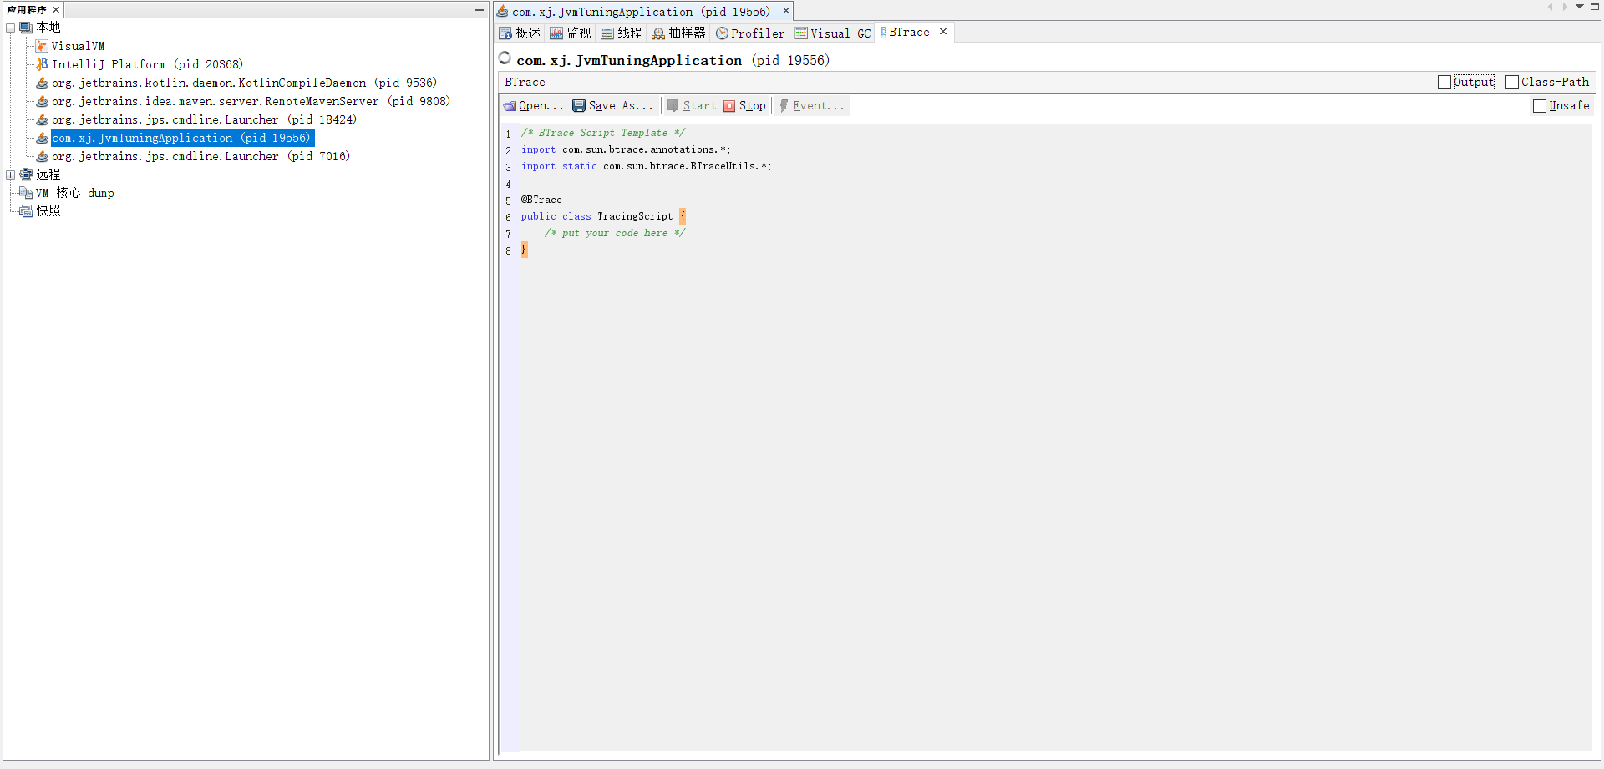
Task: Click the VM core dump icon
Action: coord(26,193)
